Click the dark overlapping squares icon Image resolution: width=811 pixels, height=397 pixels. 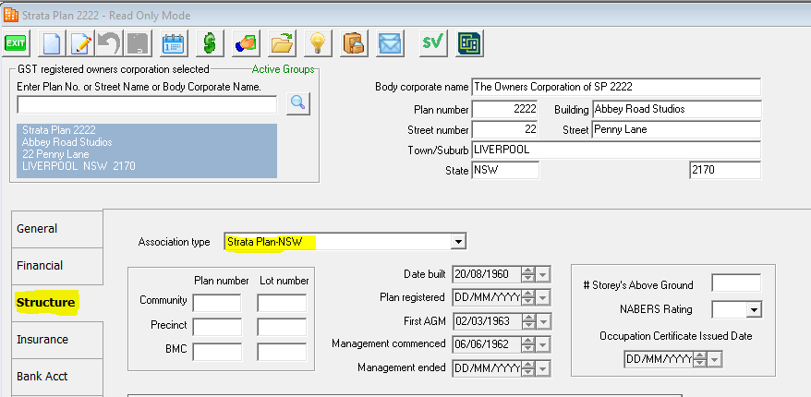[469, 44]
